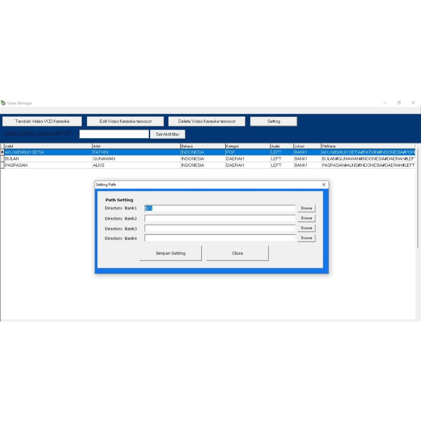This screenshot has height=421, width=421.
Task: Click the FATHIN artist cell
Action: tap(136, 152)
